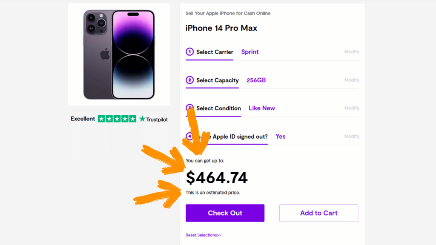Click Reset Selections link
436x245 pixels.
204,235
